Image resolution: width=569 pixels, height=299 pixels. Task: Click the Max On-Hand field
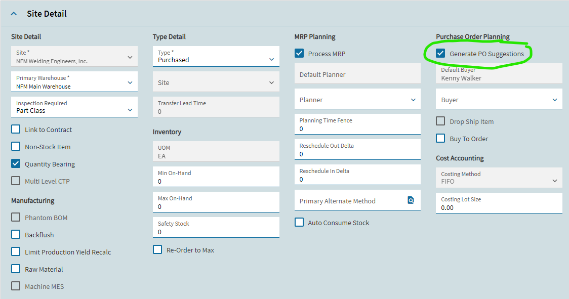(x=216, y=202)
